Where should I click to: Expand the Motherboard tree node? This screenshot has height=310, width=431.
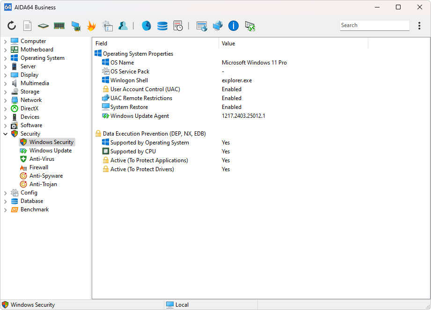[5, 50]
